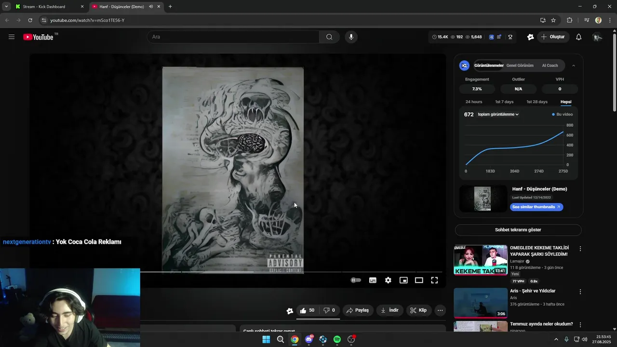The image size is (617, 347).
Task: Open the more actions ellipsis below the video
Action: coord(440,310)
